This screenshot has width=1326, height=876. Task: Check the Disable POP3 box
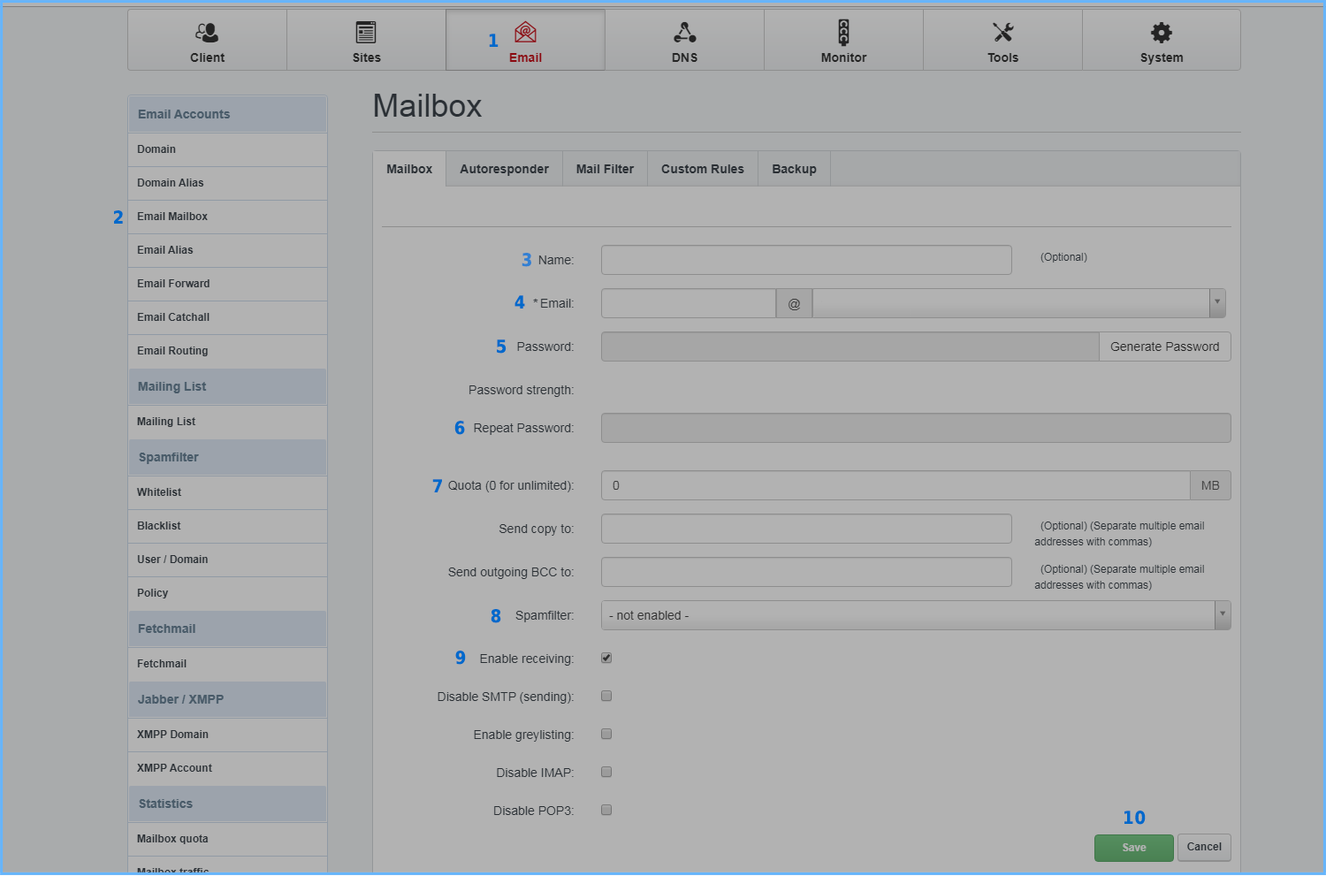606,810
